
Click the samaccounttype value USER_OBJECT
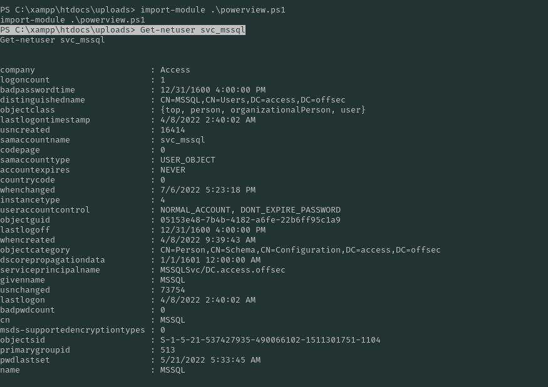pyautogui.click(x=187, y=160)
